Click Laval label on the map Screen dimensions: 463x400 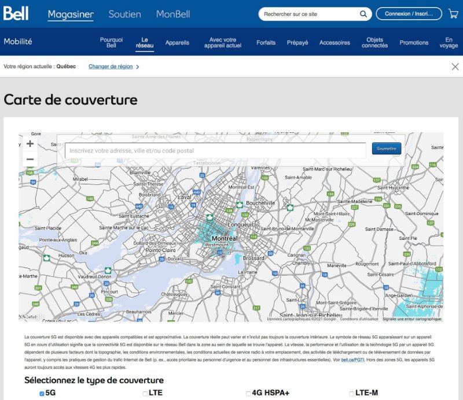click(184, 197)
